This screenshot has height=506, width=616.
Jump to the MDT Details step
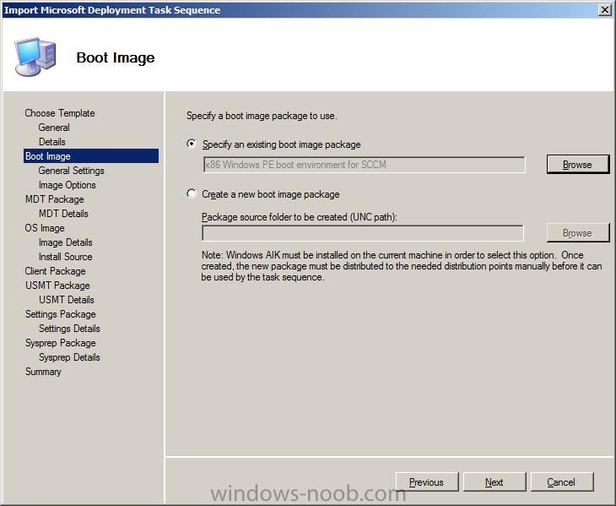point(63,214)
